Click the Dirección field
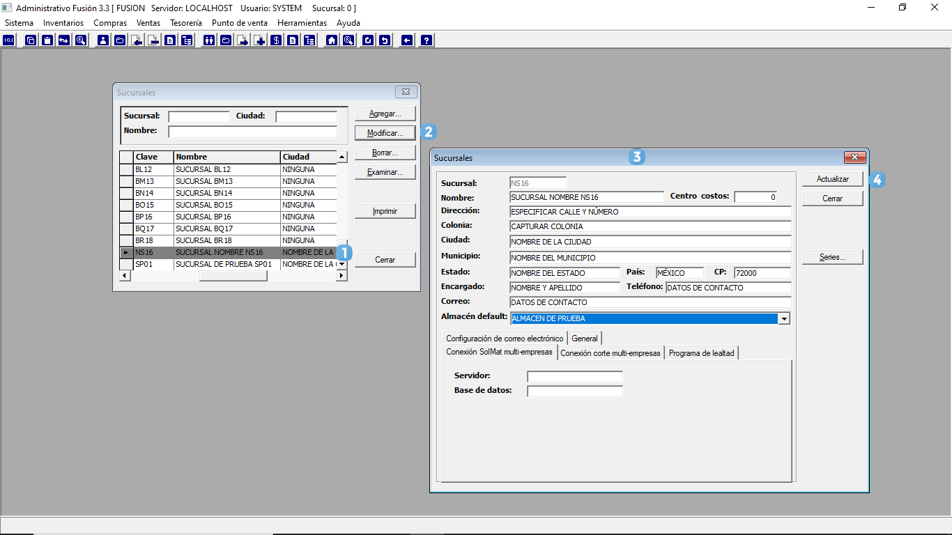This screenshot has width=952, height=535. click(650, 212)
